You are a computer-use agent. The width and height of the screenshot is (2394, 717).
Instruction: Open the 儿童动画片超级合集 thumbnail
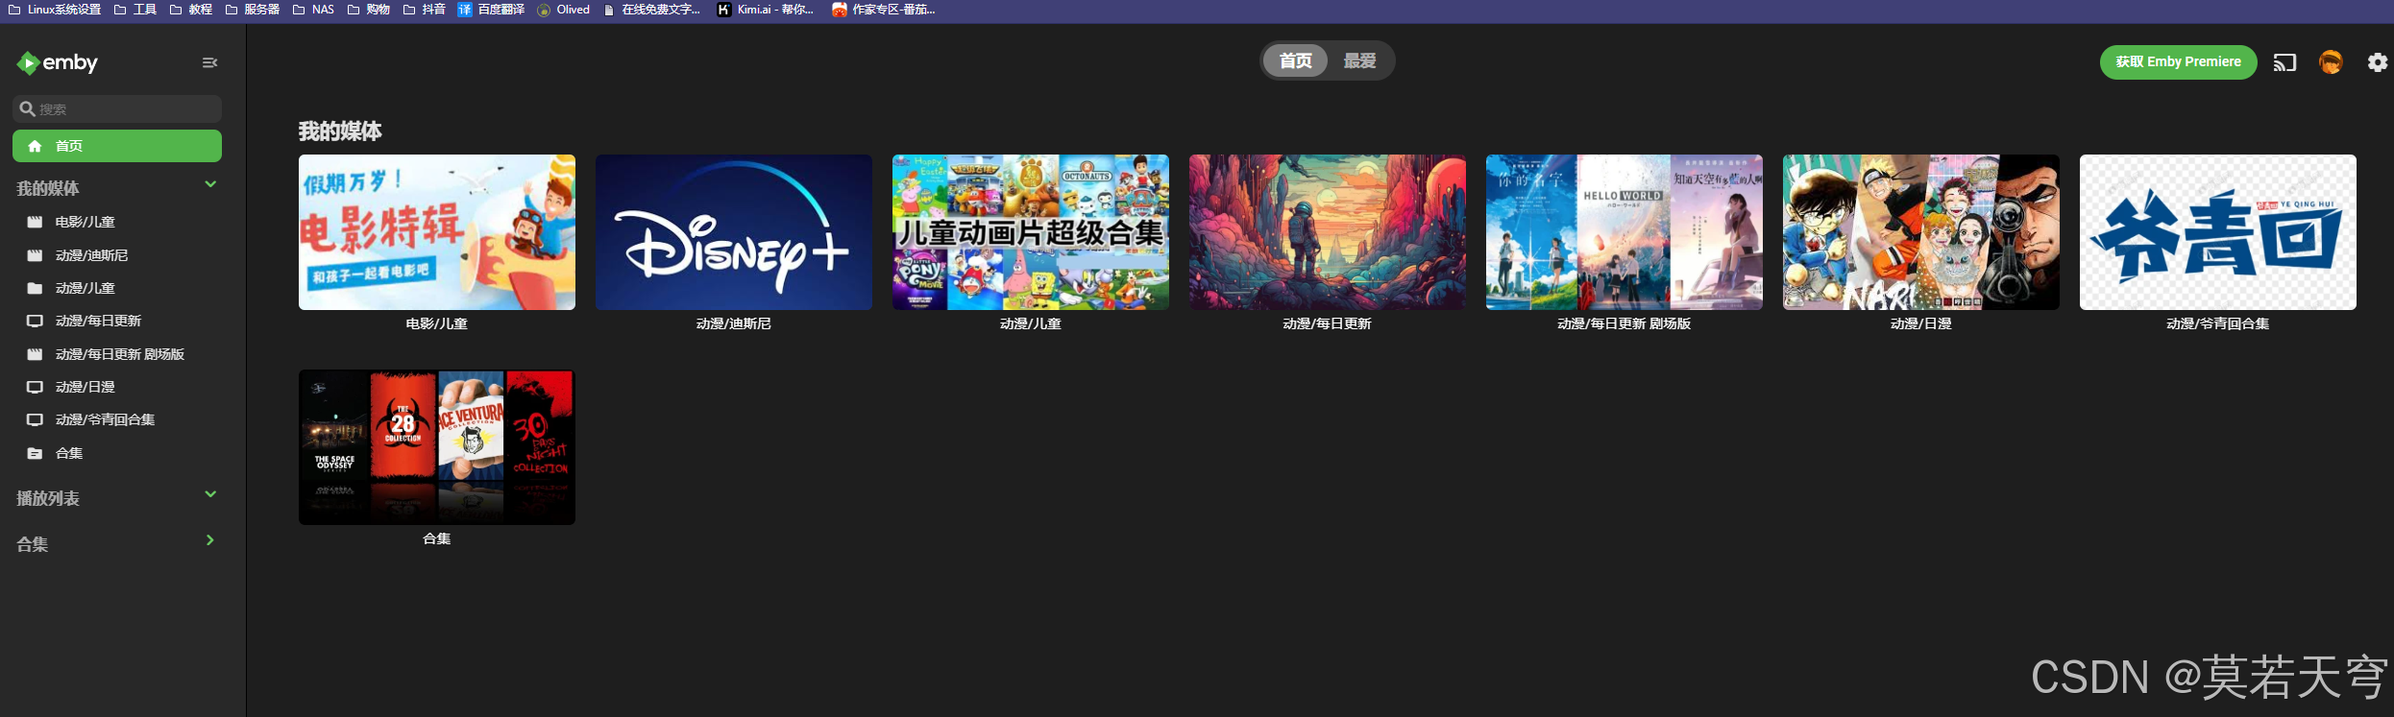click(1031, 232)
